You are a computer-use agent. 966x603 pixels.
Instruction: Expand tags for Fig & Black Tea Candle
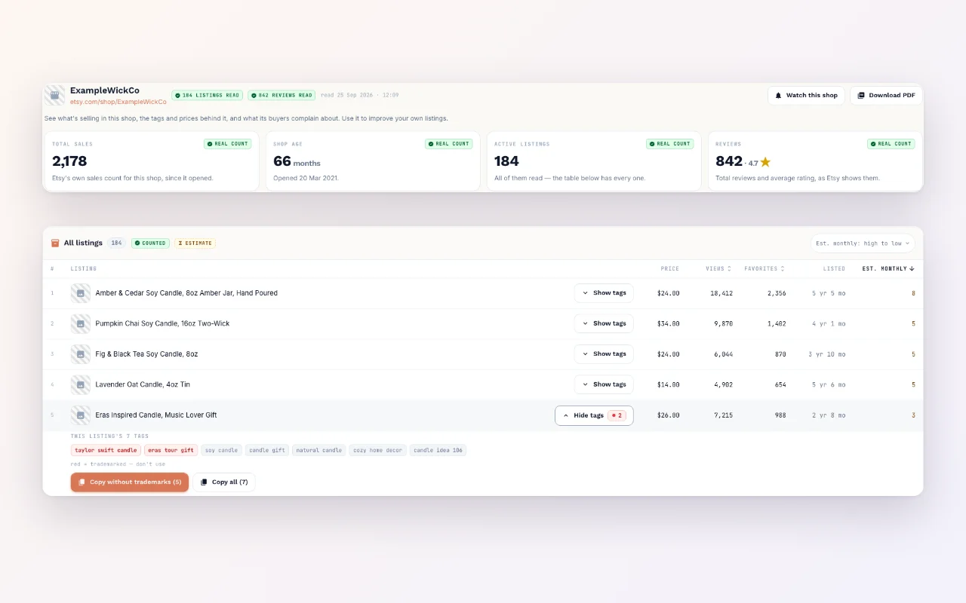pyautogui.click(x=604, y=354)
